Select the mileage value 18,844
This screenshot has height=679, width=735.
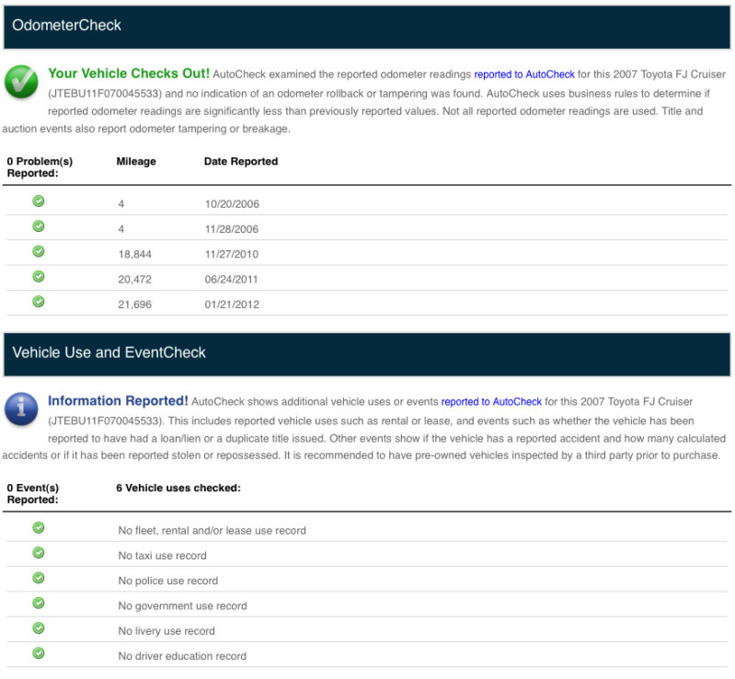pyautogui.click(x=135, y=254)
